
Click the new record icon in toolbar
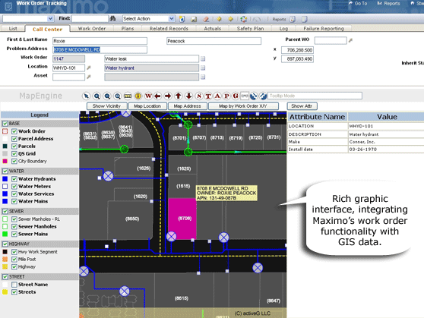coord(182,19)
